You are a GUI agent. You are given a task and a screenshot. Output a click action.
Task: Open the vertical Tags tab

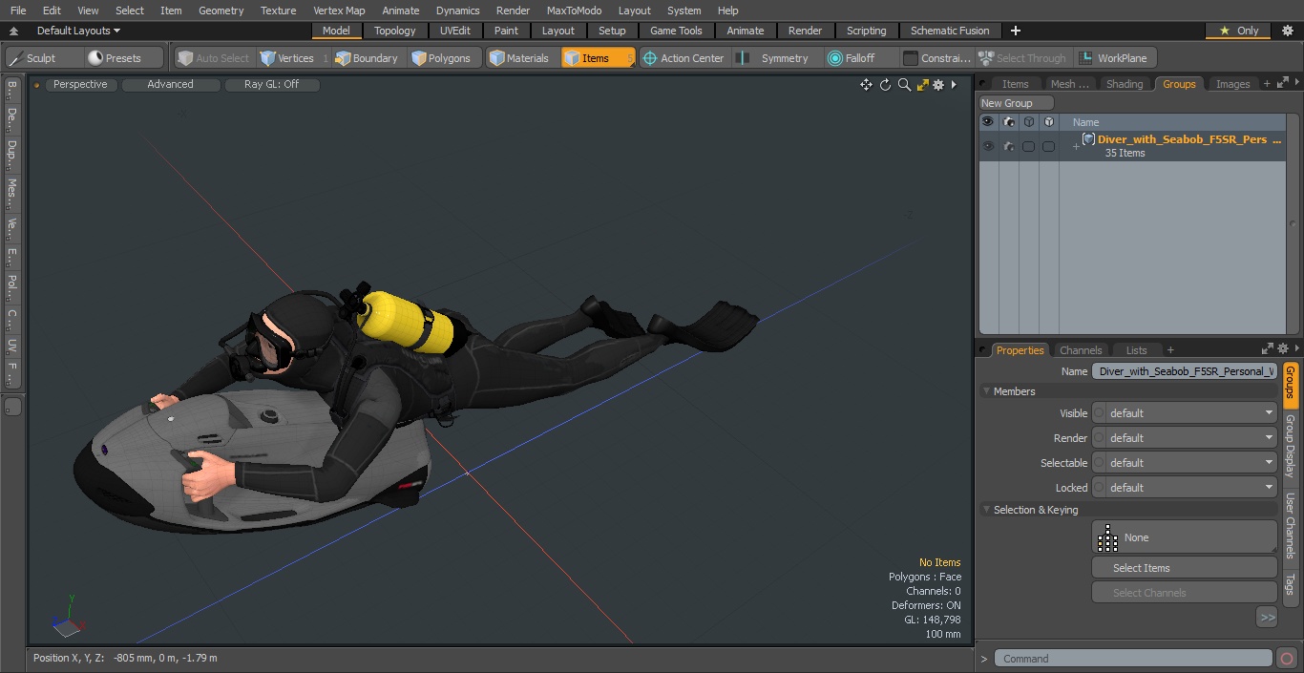click(1291, 583)
